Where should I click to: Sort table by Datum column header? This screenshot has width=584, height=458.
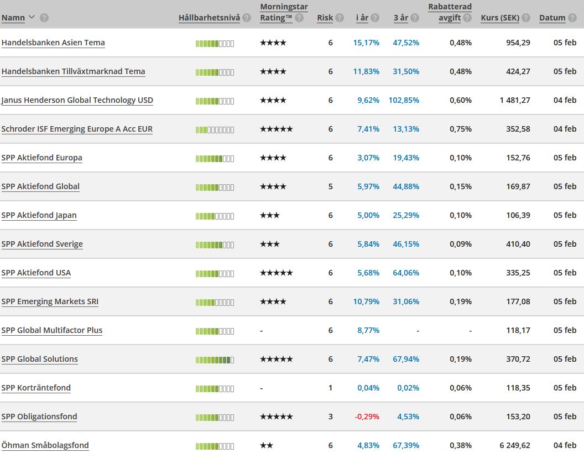point(552,18)
